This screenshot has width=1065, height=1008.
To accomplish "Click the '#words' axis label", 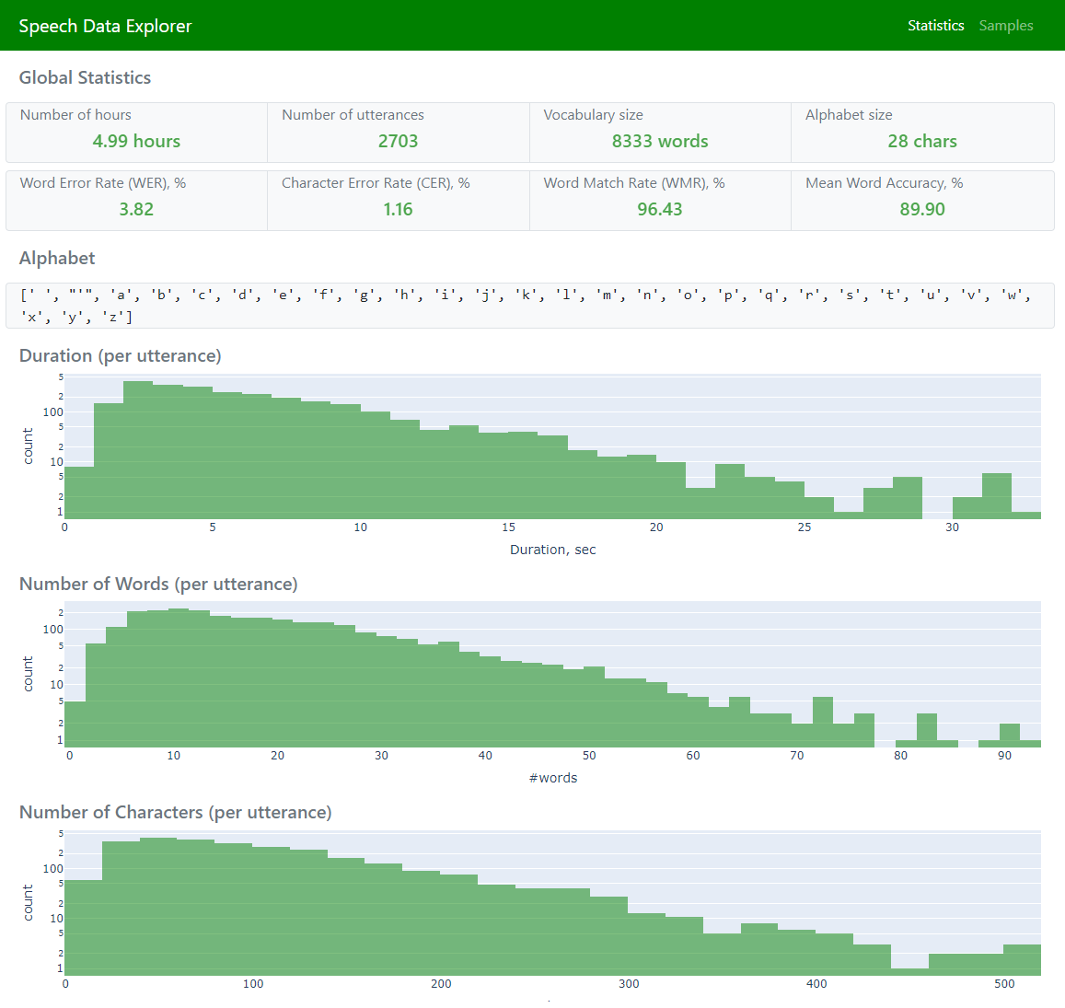I will [x=553, y=778].
